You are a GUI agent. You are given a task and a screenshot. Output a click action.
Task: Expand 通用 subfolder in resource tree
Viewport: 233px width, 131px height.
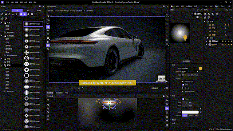4,26
